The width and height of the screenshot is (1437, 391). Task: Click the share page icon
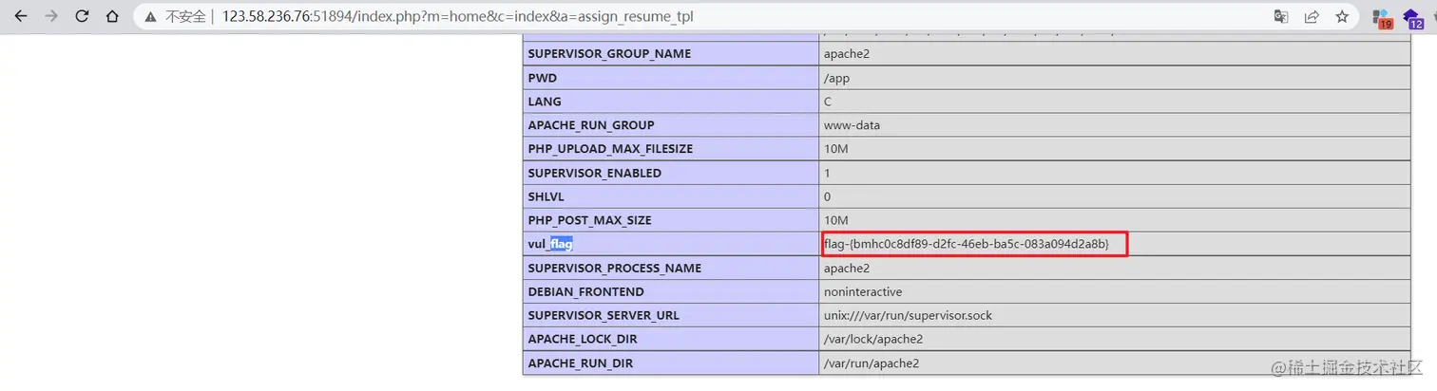click(1312, 16)
